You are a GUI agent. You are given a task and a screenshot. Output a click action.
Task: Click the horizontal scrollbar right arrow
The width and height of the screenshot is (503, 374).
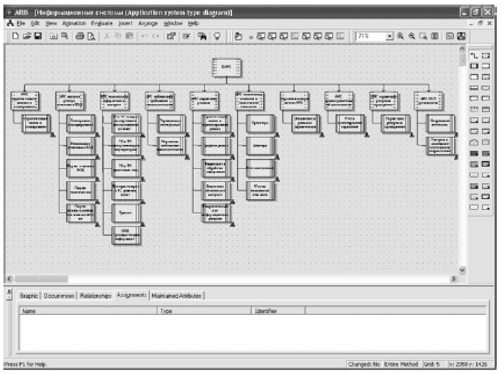click(x=454, y=279)
